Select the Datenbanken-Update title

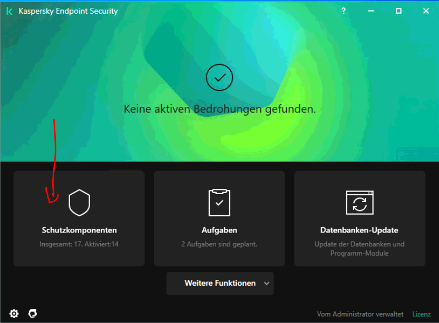tap(359, 230)
